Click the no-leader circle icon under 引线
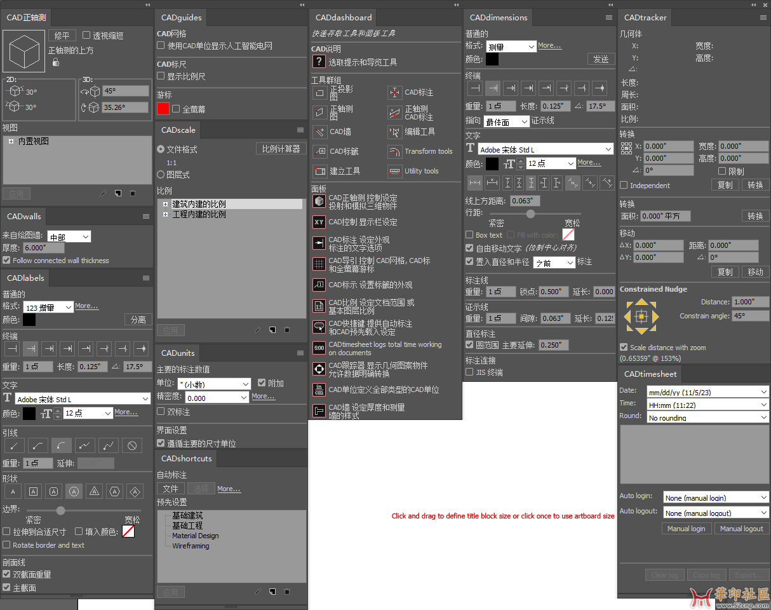 [x=132, y=445]
